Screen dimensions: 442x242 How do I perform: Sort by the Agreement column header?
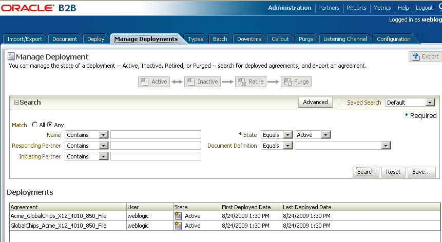(x=68, y=207)
